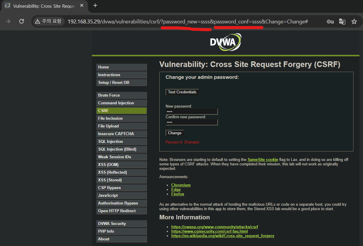Bookmark this page with the star icon
This screenshot has width=363, height=246.
[x=354, y=21]
